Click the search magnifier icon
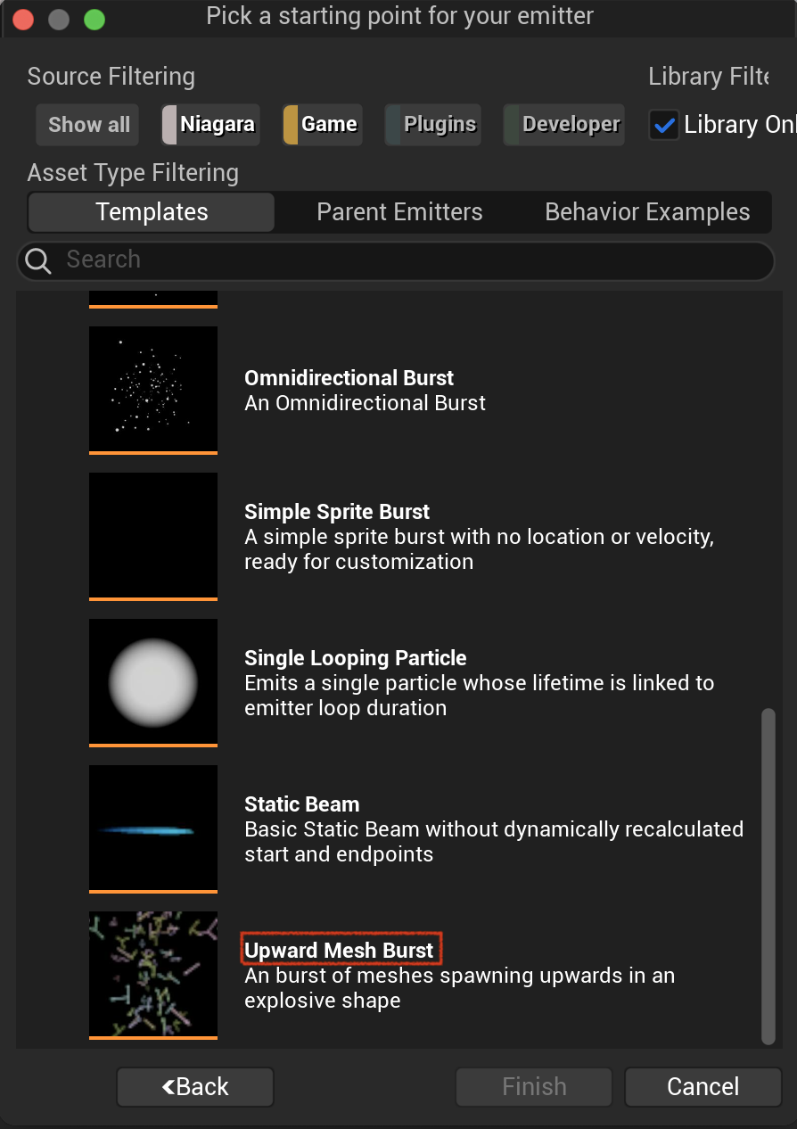This screenshot has width=797, height=1129. [x=38, y=260]
